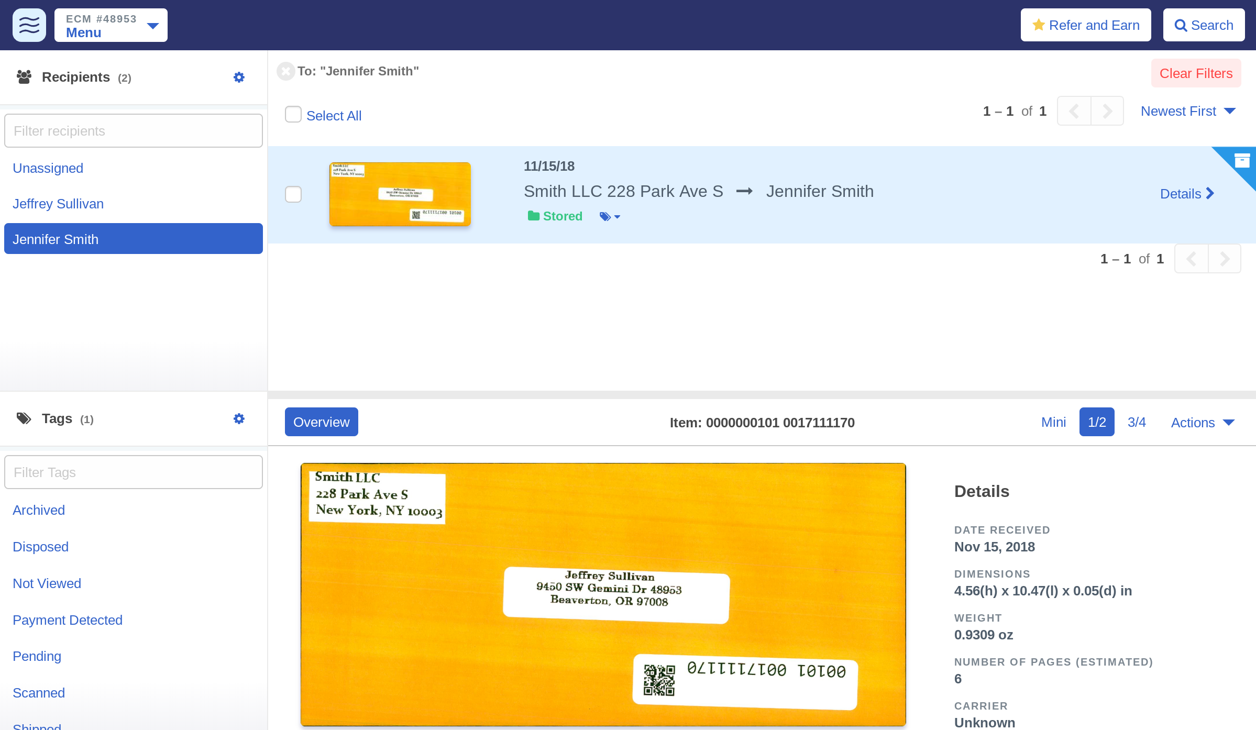This screenshot has width=1256, height=730.
Task: Filter by Payment Detected tag
Action: click(x=68, y=620)
